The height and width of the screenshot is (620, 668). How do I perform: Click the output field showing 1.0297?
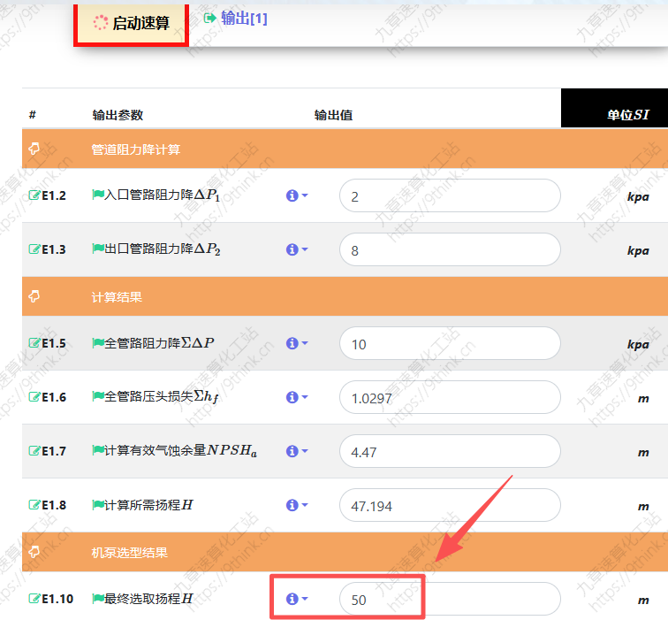(x=450, y=397)
